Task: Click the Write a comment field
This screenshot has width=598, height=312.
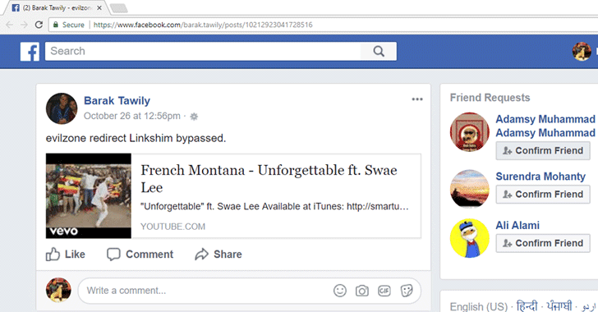Action: point(206,291)
